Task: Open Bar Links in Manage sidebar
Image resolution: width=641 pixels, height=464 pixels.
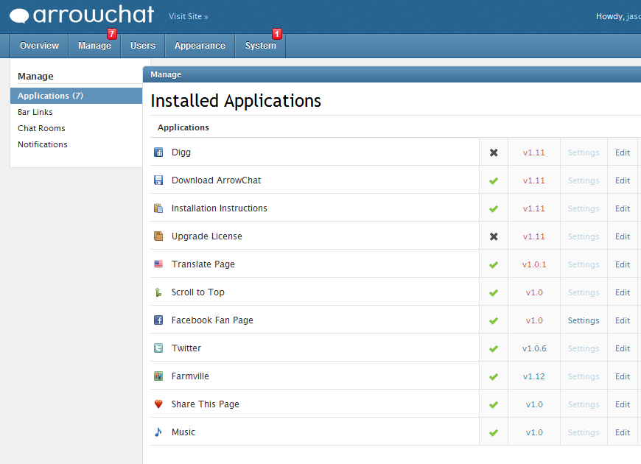Action: coord(35,112)
